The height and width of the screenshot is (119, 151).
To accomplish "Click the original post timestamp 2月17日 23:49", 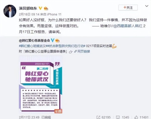I will (29, 117).
